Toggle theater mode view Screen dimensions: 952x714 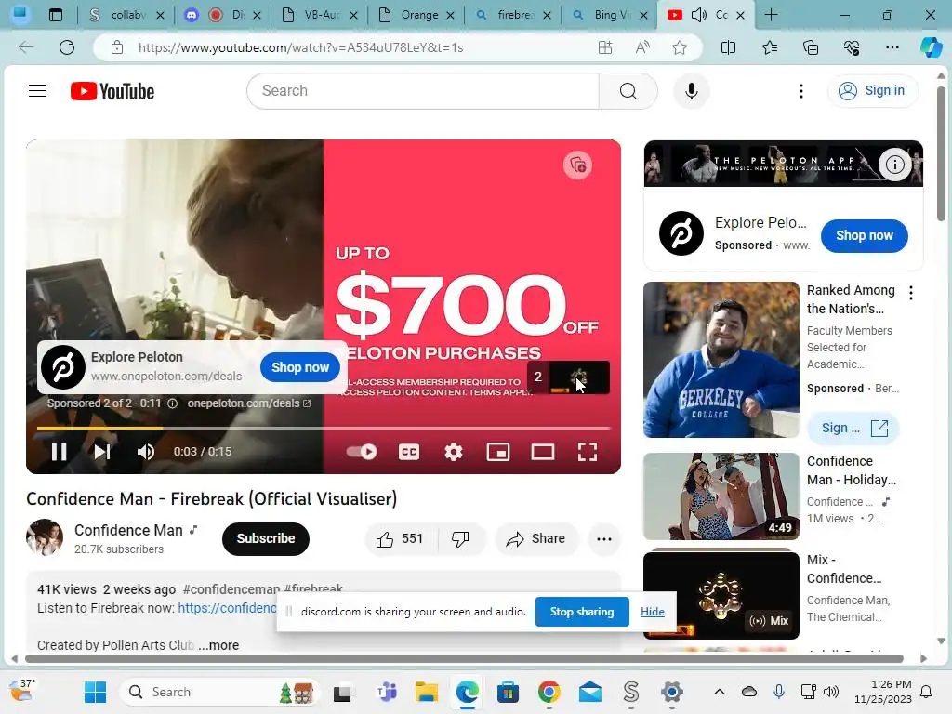[x=542, y=452]
